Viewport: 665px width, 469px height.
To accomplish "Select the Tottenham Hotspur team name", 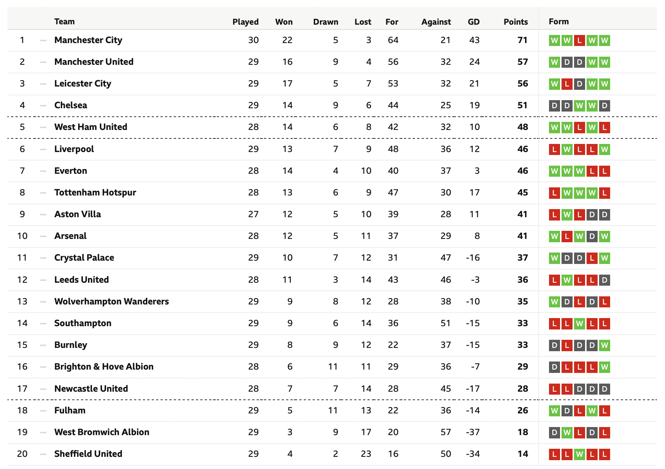I will point(95,193).
